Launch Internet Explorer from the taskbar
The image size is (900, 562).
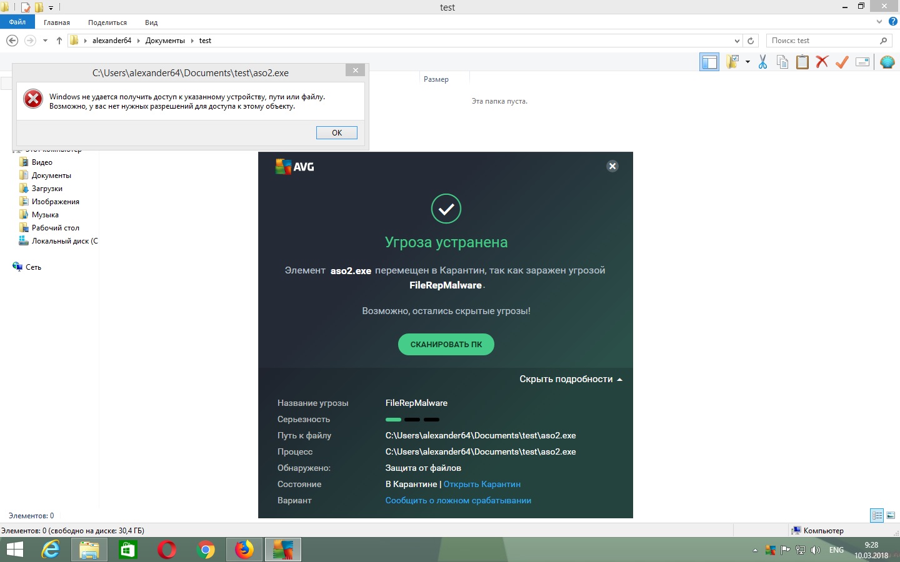pyautogui.click(x=51, y=550)
